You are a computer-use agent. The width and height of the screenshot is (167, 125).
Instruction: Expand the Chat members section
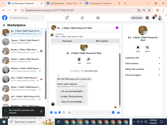click(x=143, y=63)
